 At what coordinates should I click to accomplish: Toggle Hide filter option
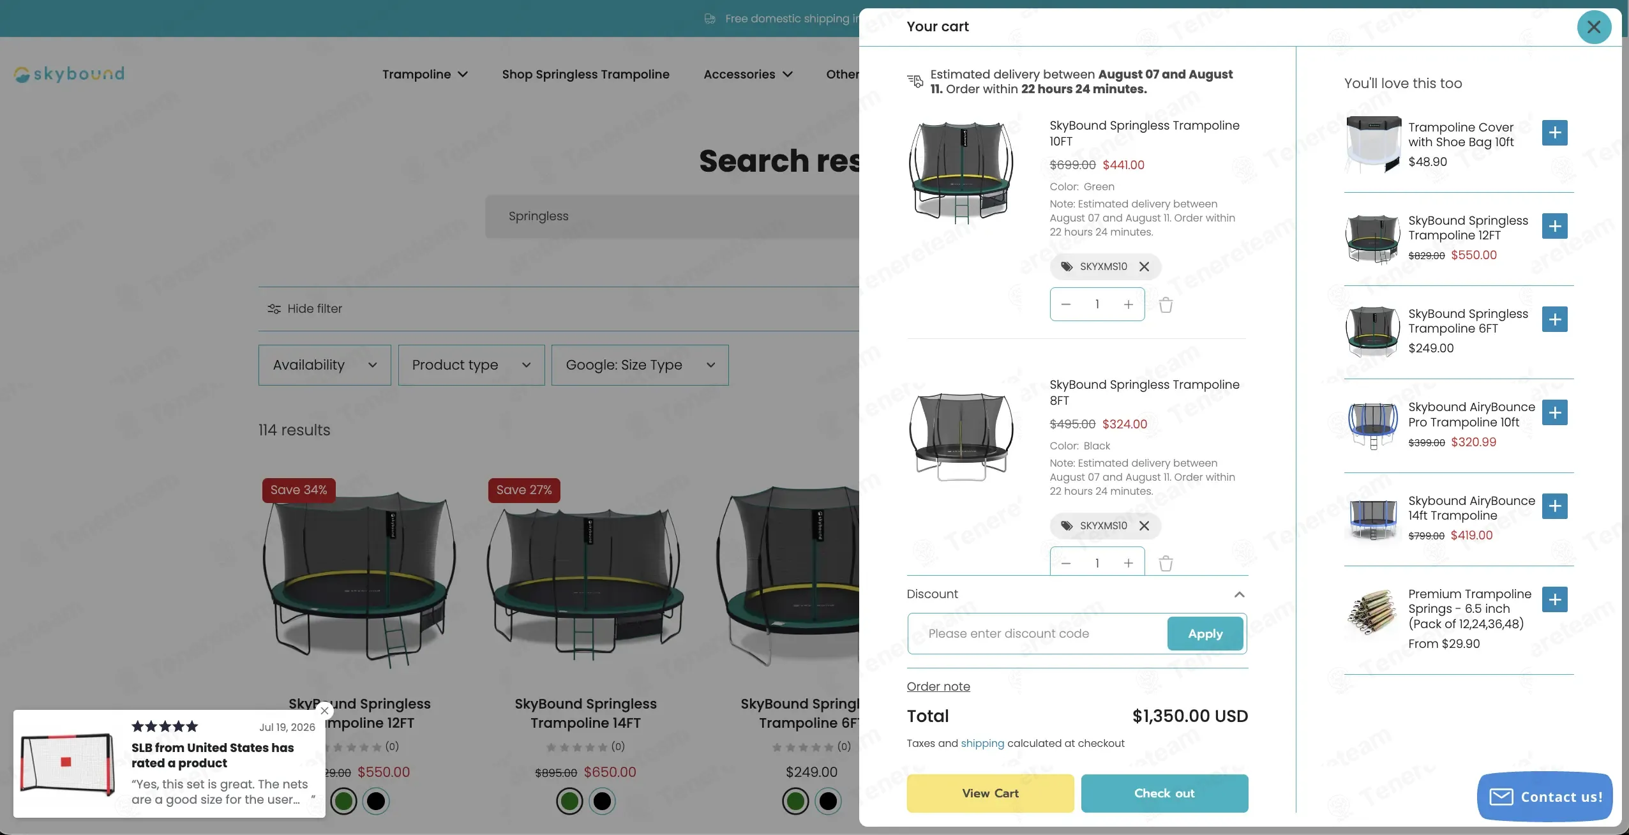[305, 309]
